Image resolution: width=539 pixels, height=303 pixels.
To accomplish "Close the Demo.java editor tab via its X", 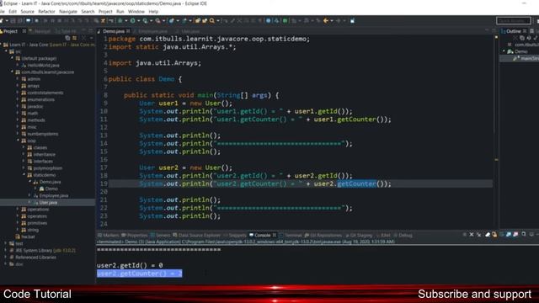I will click(128, 31).
